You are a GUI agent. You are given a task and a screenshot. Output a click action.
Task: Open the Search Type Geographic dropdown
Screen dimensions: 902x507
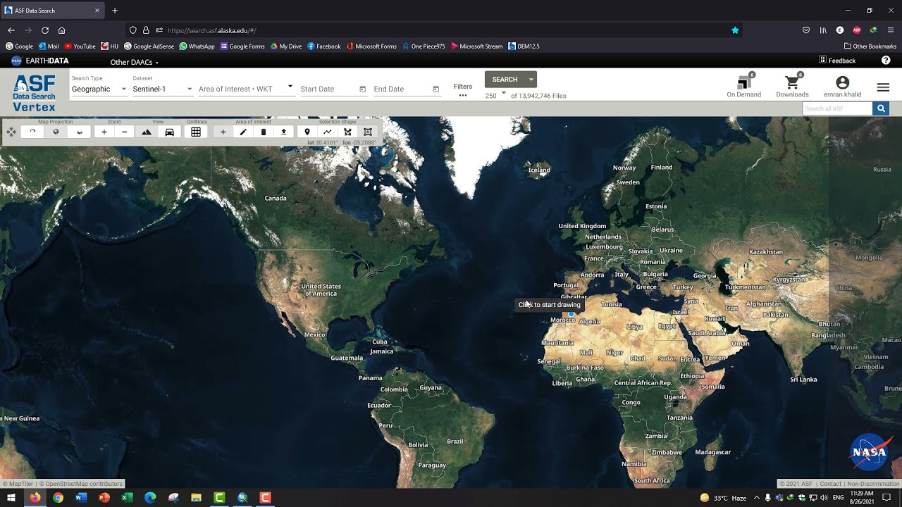coord(99,89)
